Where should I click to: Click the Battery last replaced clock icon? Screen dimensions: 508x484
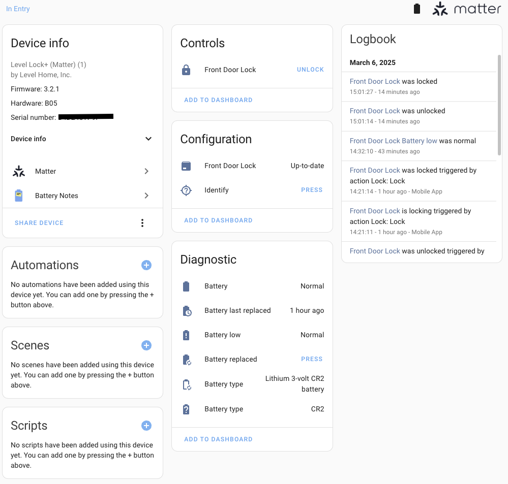[x=186, y=311]
